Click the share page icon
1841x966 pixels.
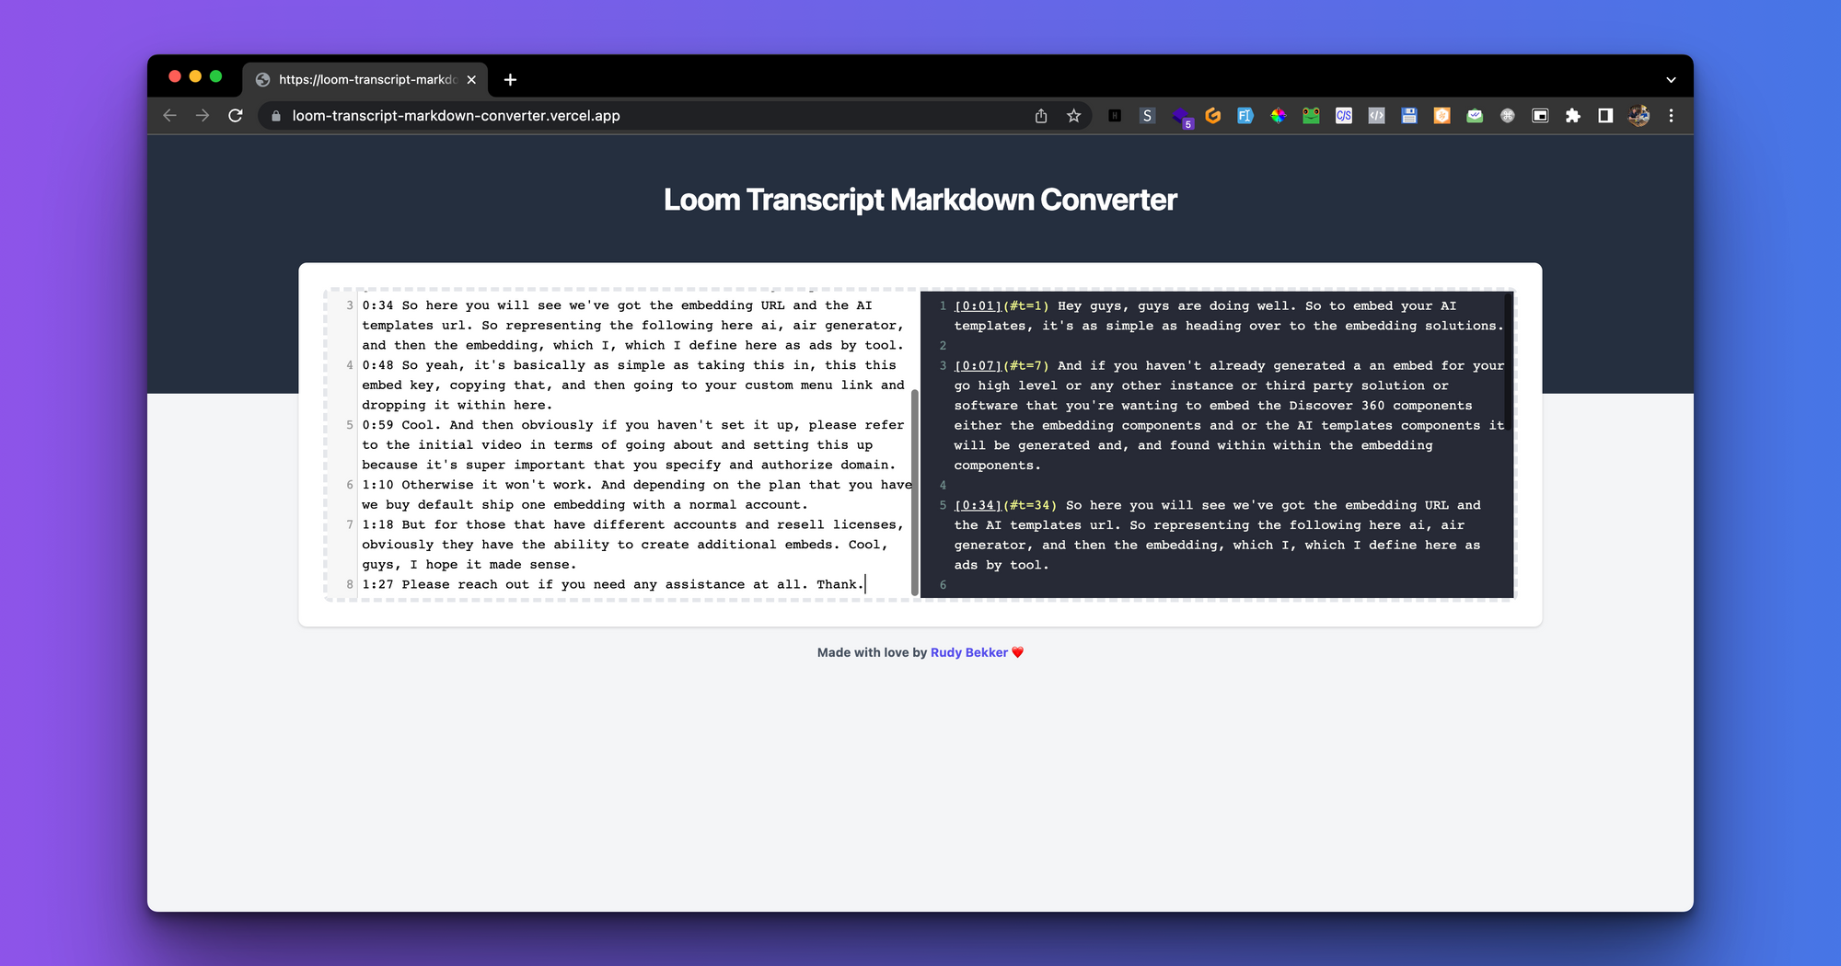1041,116
